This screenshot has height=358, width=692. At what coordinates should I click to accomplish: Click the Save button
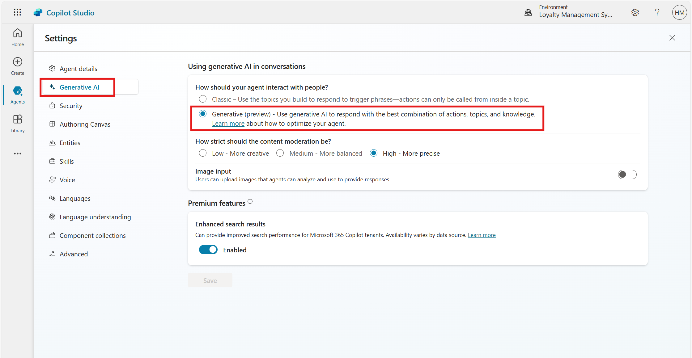click(x=210, y=280)
